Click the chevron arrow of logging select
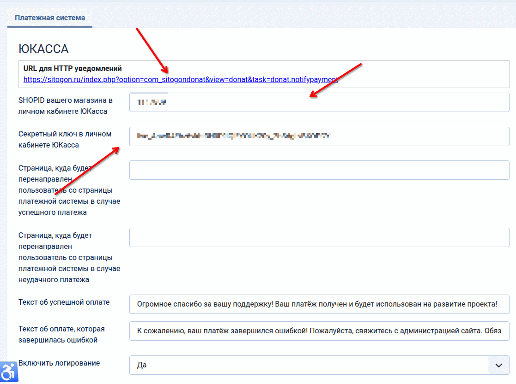Screen dimensions: 516x384 click(498, 365)
